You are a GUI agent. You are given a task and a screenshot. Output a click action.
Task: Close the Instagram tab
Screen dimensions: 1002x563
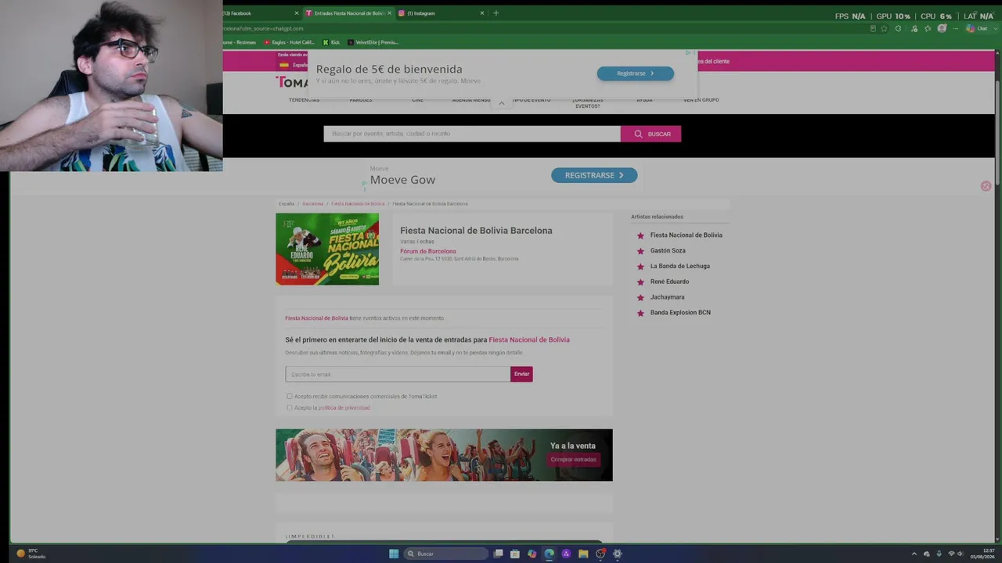pyautogui.click(x=482, y=13)
